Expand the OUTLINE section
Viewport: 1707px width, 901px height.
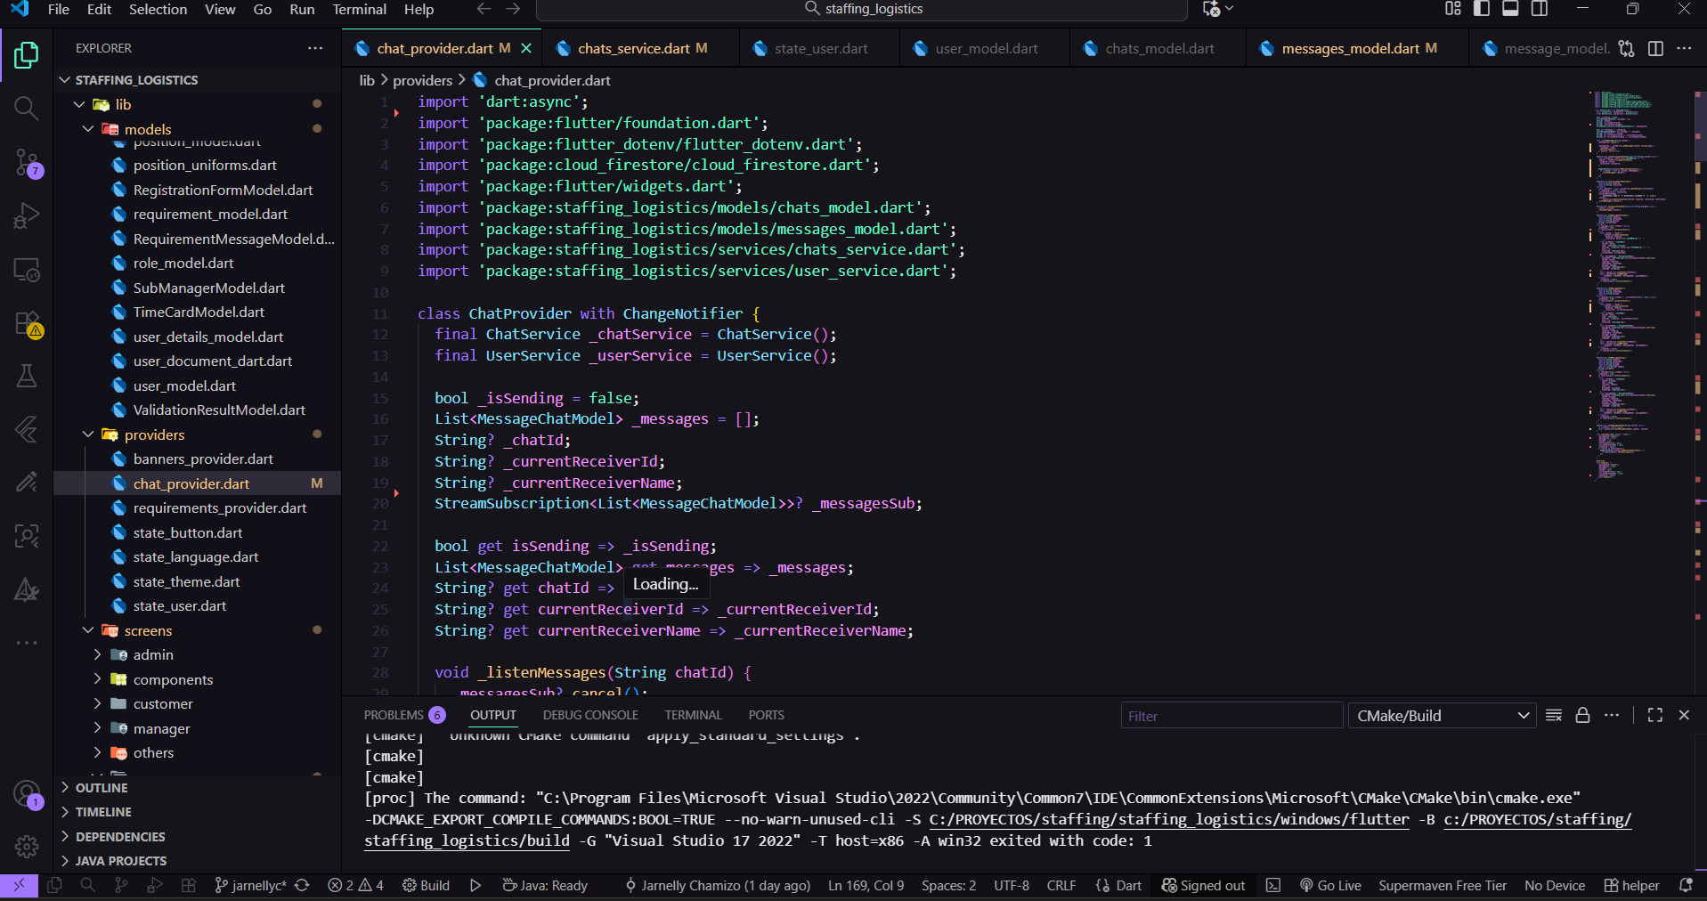pyautogui.click(x=102, y=788)
